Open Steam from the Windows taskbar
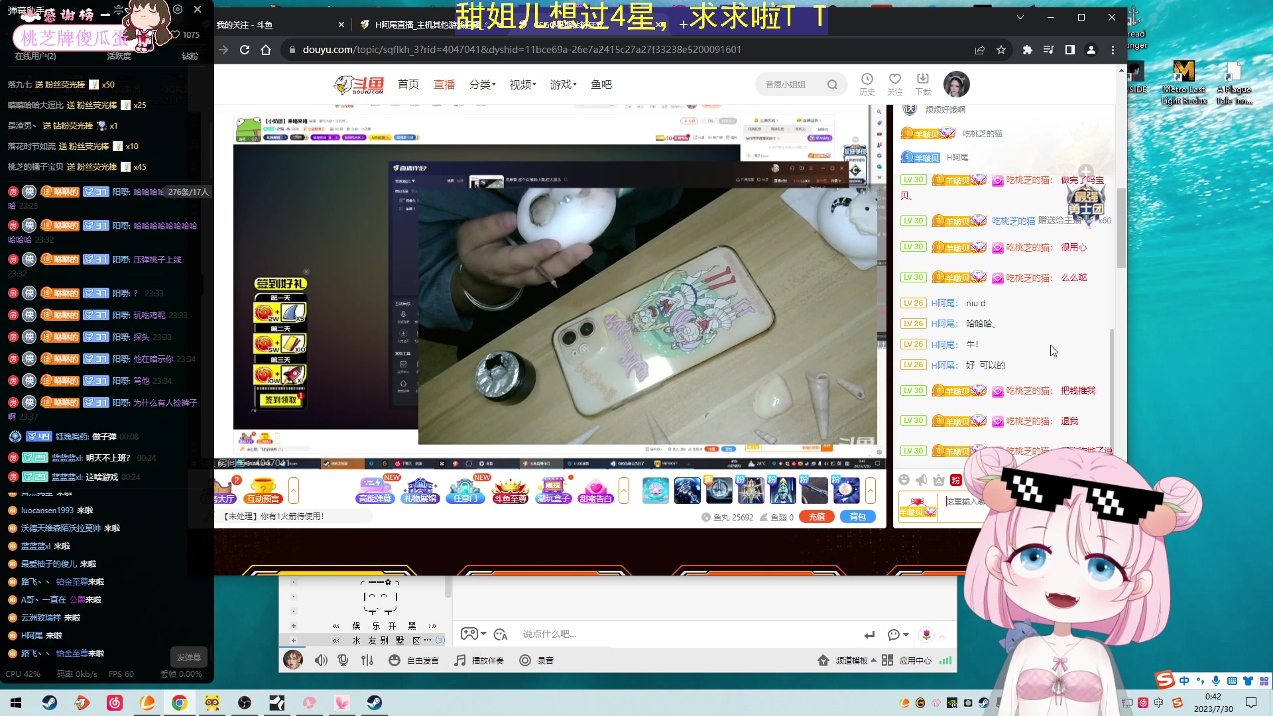The height and width of the screenshot is (716, 1273). pos(50,703)
